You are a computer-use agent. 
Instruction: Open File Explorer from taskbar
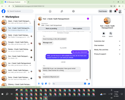tap(21, 90)
